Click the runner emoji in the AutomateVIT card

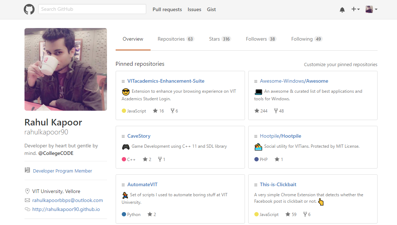[x=125, y=195]
